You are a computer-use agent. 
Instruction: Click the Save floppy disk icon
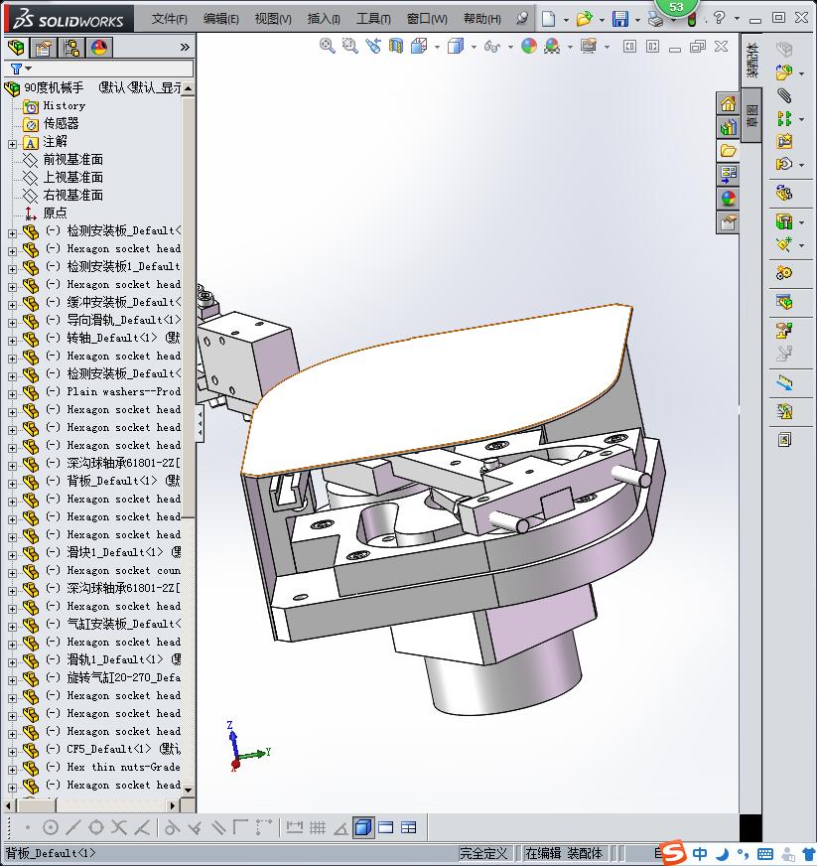point(620,19)
